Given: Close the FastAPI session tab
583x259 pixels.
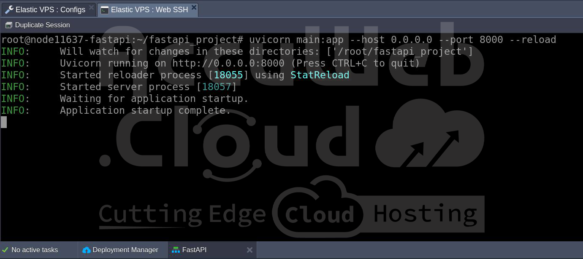Looking at the screenshot, I should point(249,250).
